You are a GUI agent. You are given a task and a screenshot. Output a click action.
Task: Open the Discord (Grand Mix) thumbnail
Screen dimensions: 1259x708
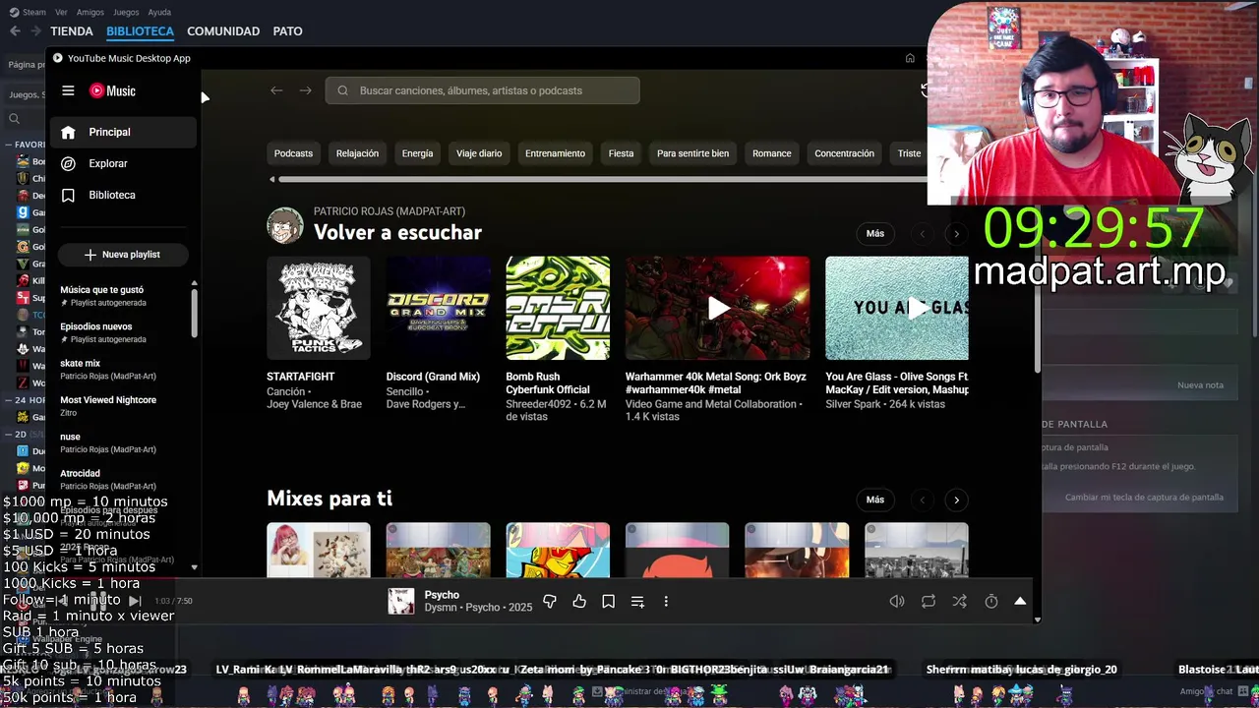tap(438, 308)
